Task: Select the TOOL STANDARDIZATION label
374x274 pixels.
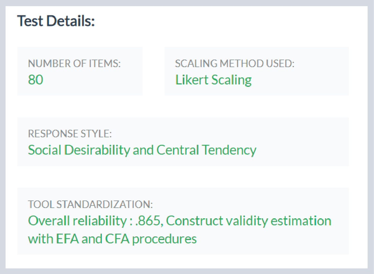Action: tap(90, 204)
